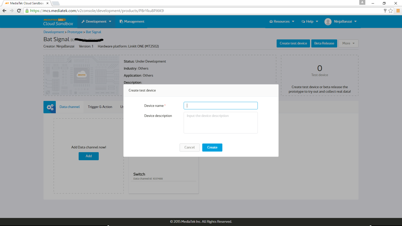Expand the Help dropdown
Image resolution: width=402 pixels, height=226 pixels.
point(310,22)
